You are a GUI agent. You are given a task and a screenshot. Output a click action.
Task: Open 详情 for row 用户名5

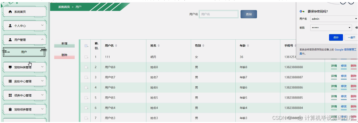(x=334, y=97)
